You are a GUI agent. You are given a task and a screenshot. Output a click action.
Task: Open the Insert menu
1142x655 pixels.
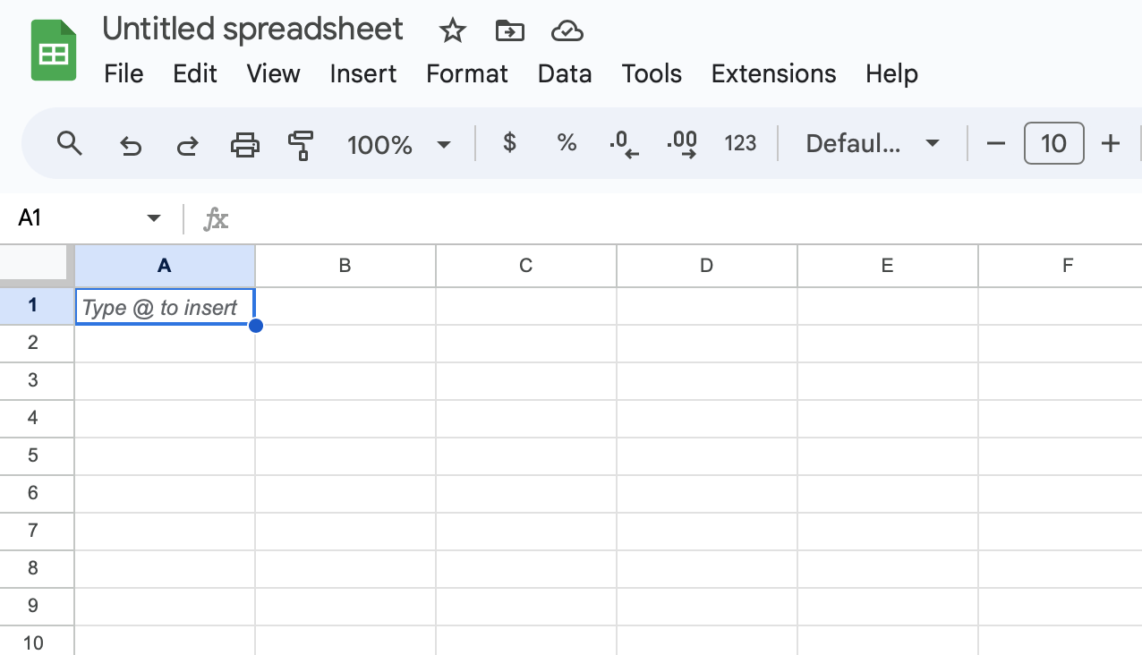click(363, 74)
